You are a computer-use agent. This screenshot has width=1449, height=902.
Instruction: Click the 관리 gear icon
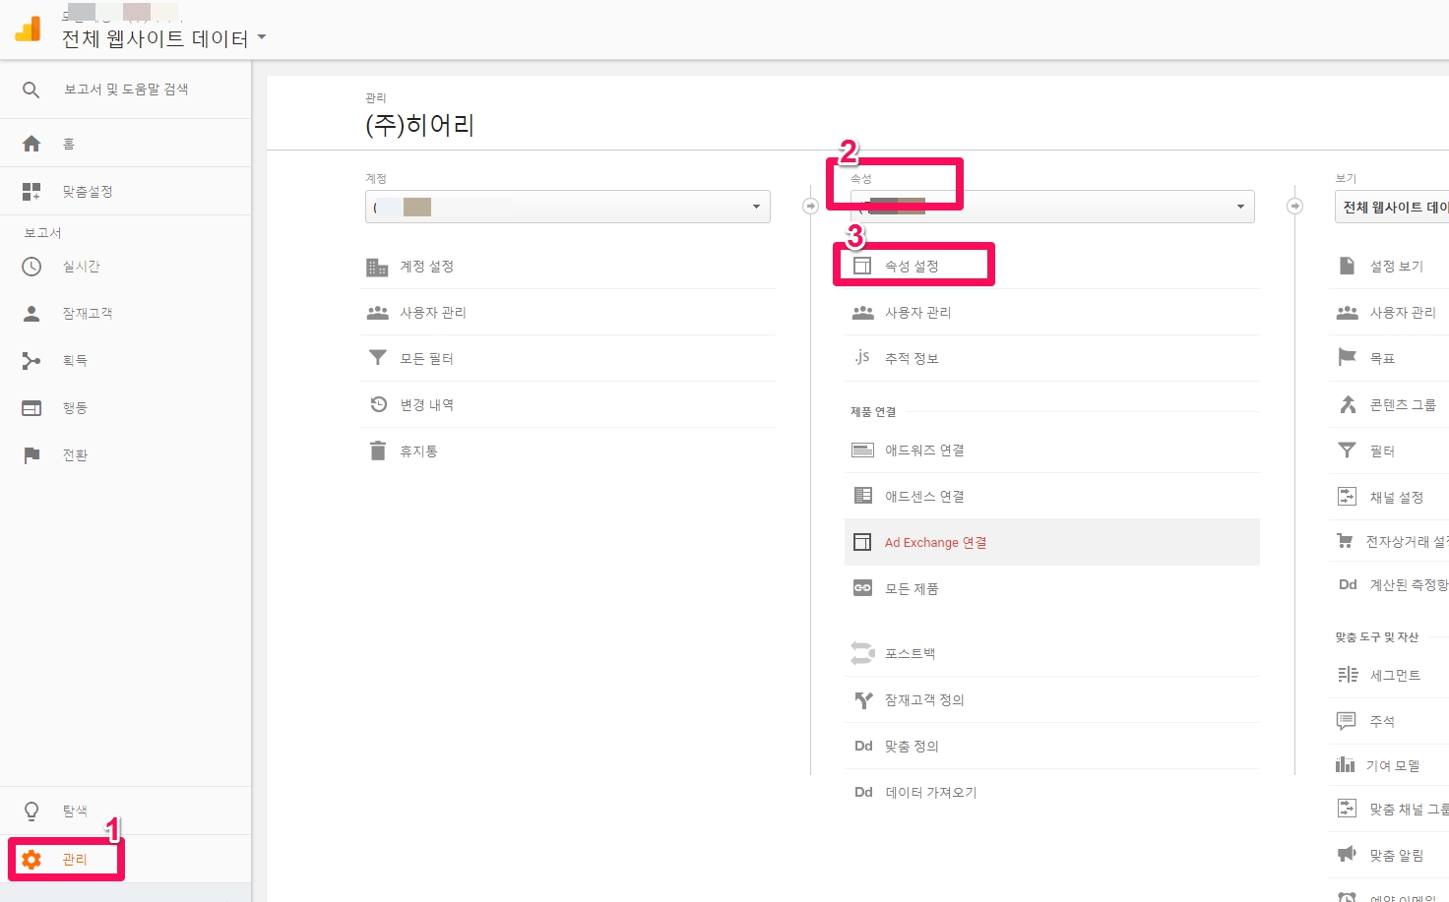pyautogui.click(x=31, y=860)
